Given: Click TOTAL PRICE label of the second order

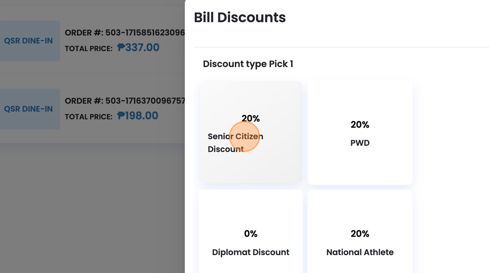Looking at the screenshot, I should 89,116.
